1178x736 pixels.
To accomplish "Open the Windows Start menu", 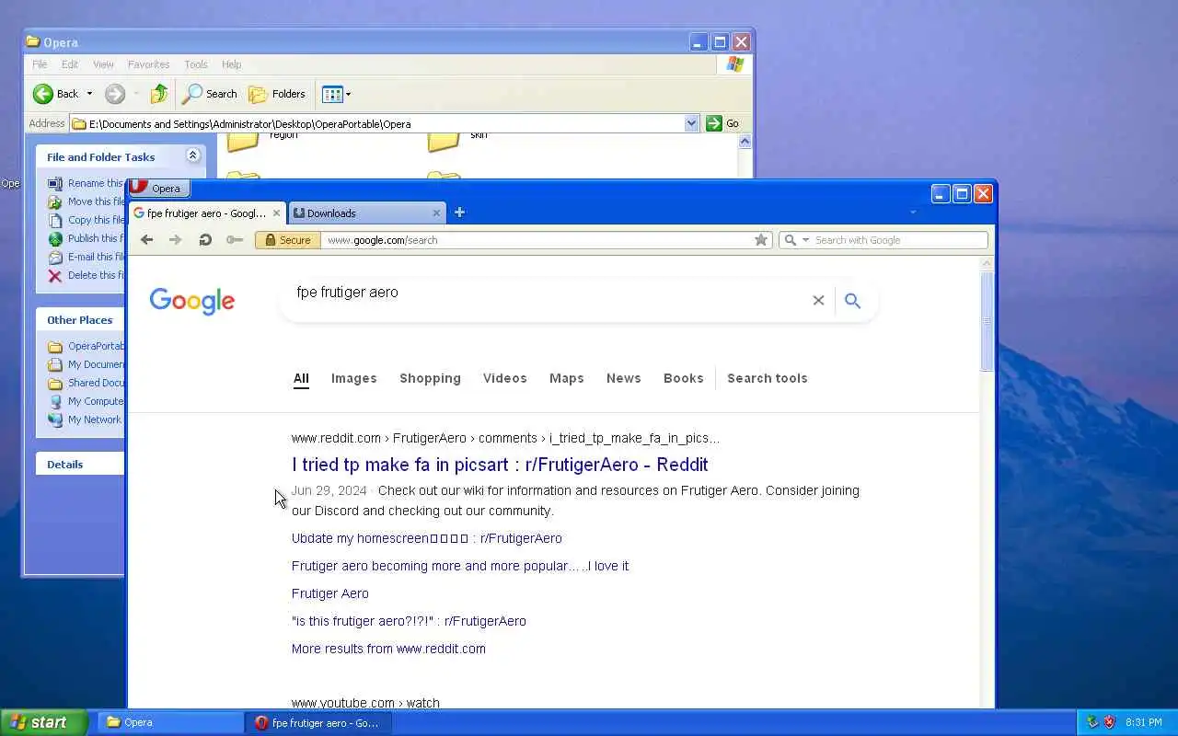I will click(x=43, y=722).
